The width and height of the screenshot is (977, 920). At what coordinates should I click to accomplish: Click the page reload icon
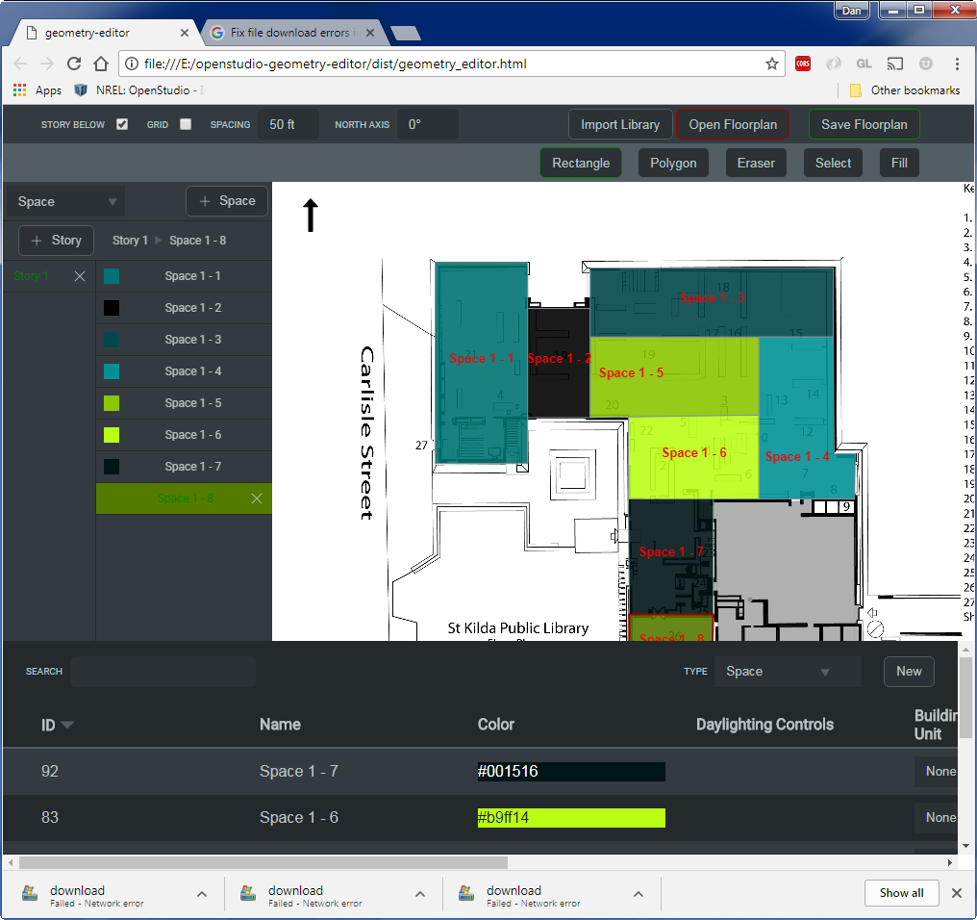74,64
